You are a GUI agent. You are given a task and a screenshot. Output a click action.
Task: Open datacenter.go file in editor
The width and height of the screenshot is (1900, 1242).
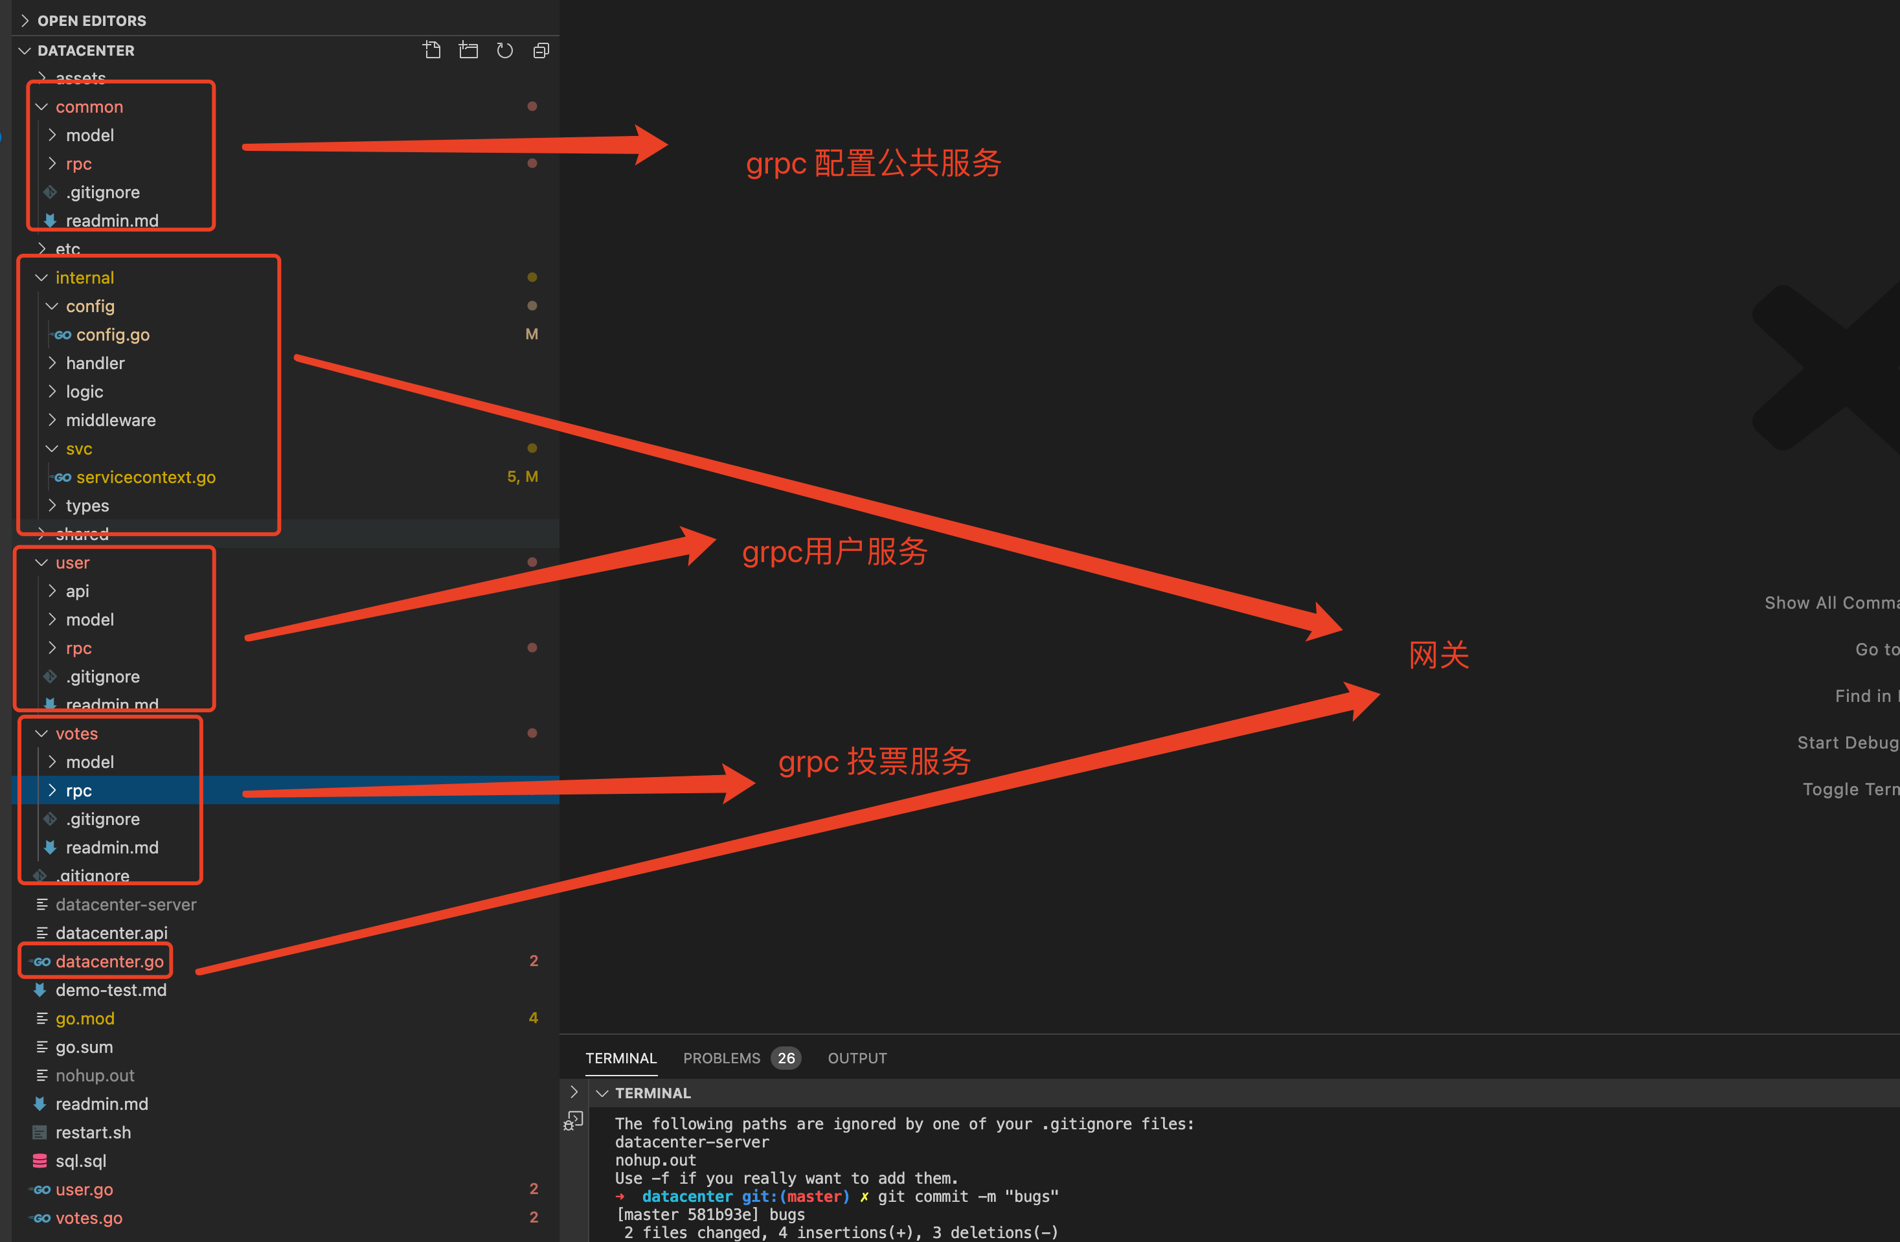pyautogui.click(x=108, y=960)
